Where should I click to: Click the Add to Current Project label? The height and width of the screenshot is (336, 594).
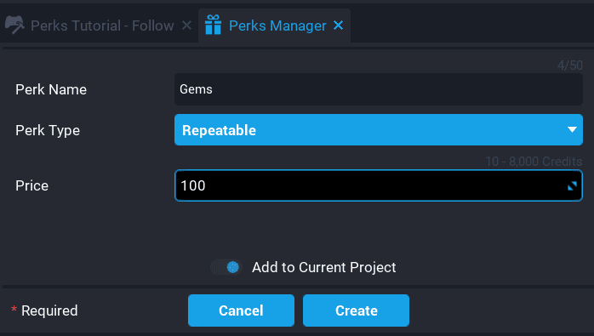point(324,267)
